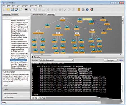This screenshot has width=127, height=105.
Task: Click the New file toolbar icon
Action: click(5, 10)
